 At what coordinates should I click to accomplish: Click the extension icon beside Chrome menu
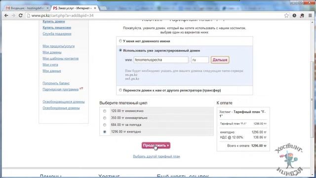[x=302, y=15]
